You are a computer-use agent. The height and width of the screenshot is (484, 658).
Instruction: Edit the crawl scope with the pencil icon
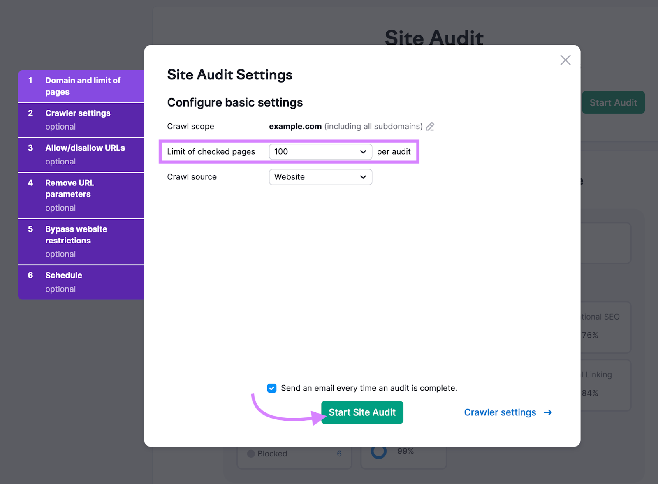coord(430,127)
